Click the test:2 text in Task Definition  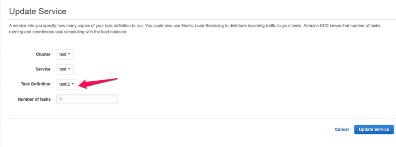click(65, 84)
